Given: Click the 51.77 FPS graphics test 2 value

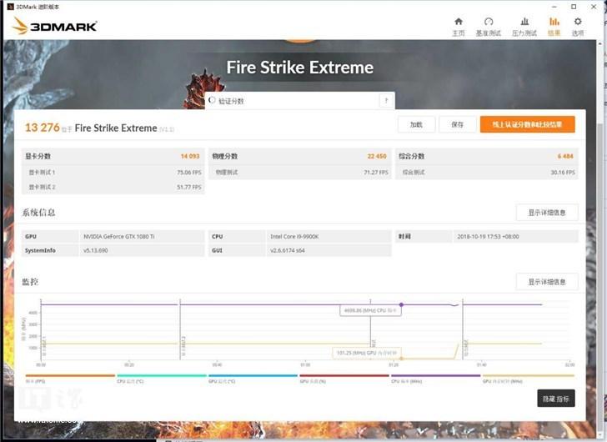Looking at the screenshot, I should (189, 187).
